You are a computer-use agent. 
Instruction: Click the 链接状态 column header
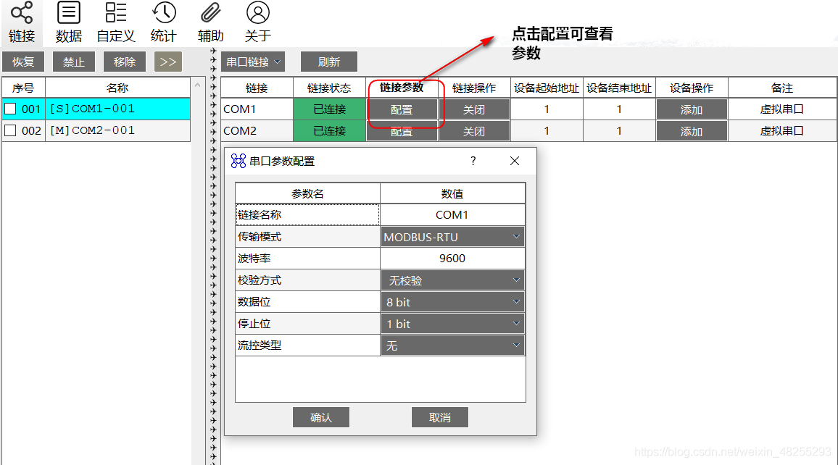[x=329, y=88]
